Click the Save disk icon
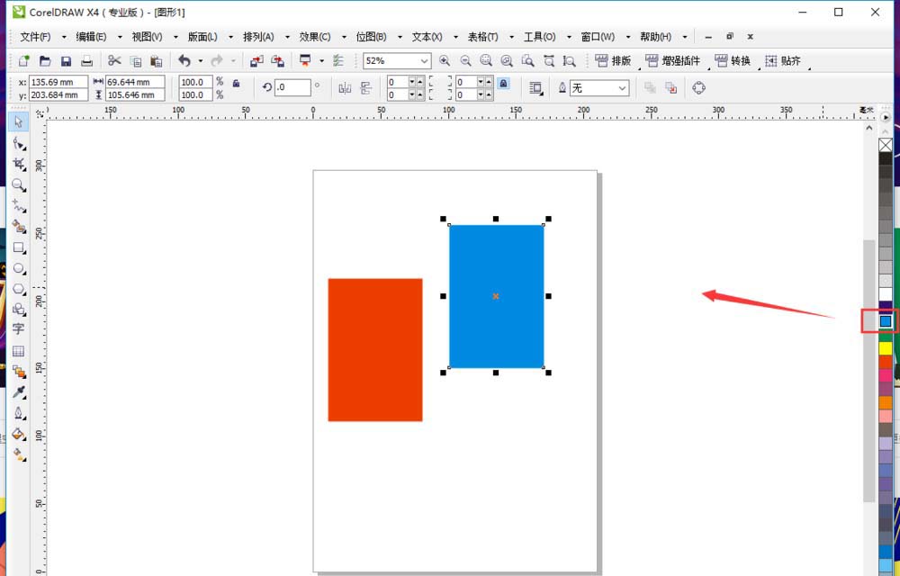 (66, 61)
